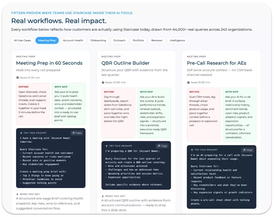
Task: Click the 'Real workflows. Real impact.' heading
Action: tap(59, 21)
